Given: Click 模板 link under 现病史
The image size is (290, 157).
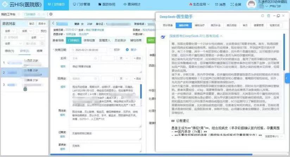Looking at the screenshot, I should [63, 87].
